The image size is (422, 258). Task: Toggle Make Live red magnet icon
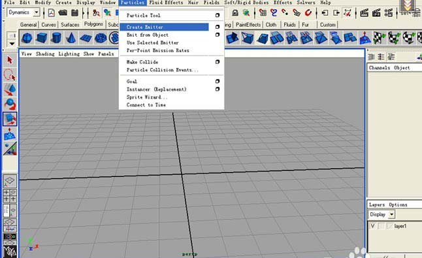pos(308,12)
